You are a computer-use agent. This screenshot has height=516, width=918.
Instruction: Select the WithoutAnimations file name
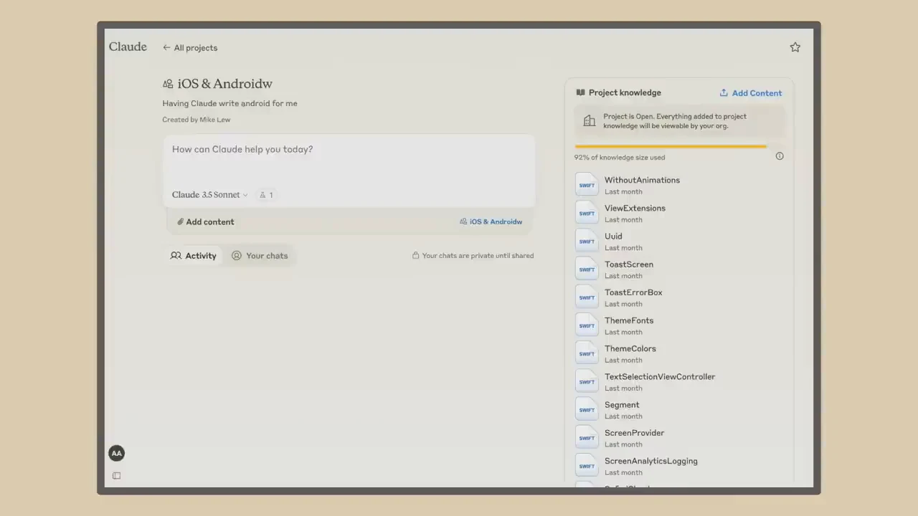642,180
